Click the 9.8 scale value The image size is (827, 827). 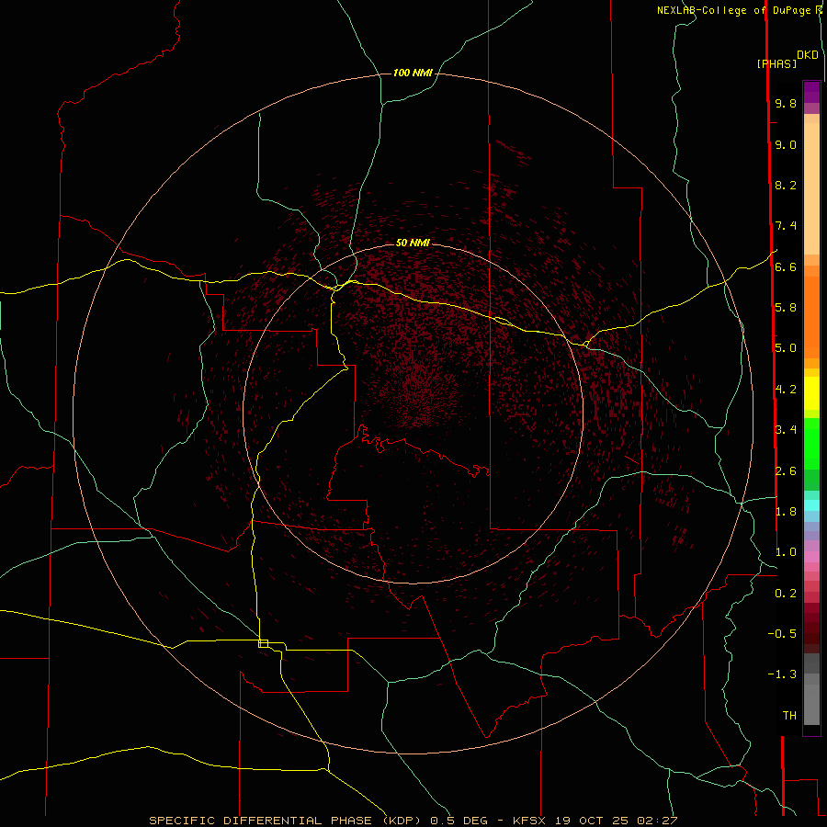click(786, 103)
